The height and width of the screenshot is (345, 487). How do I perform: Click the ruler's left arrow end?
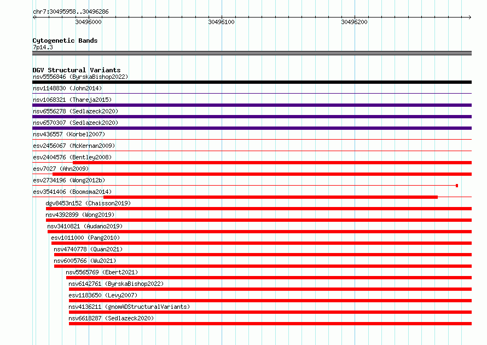(x=34, y=17)
